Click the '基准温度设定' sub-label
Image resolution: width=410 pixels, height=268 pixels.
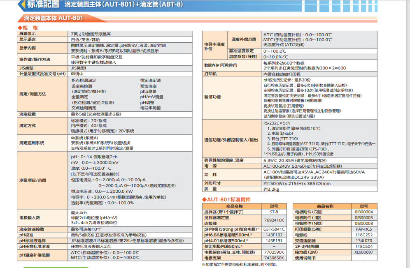pos(241,51)
